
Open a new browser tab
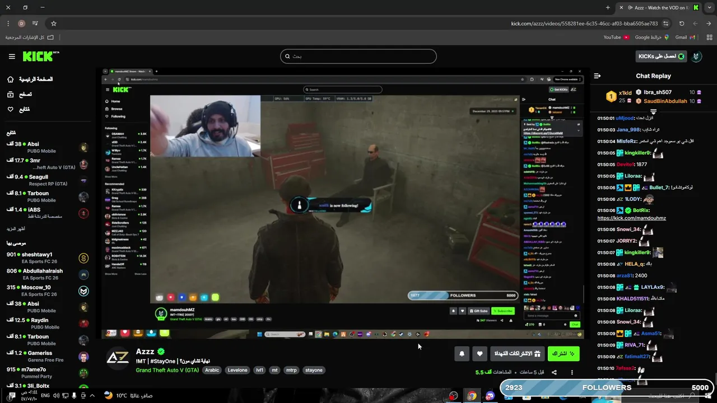tap(608, 8)
